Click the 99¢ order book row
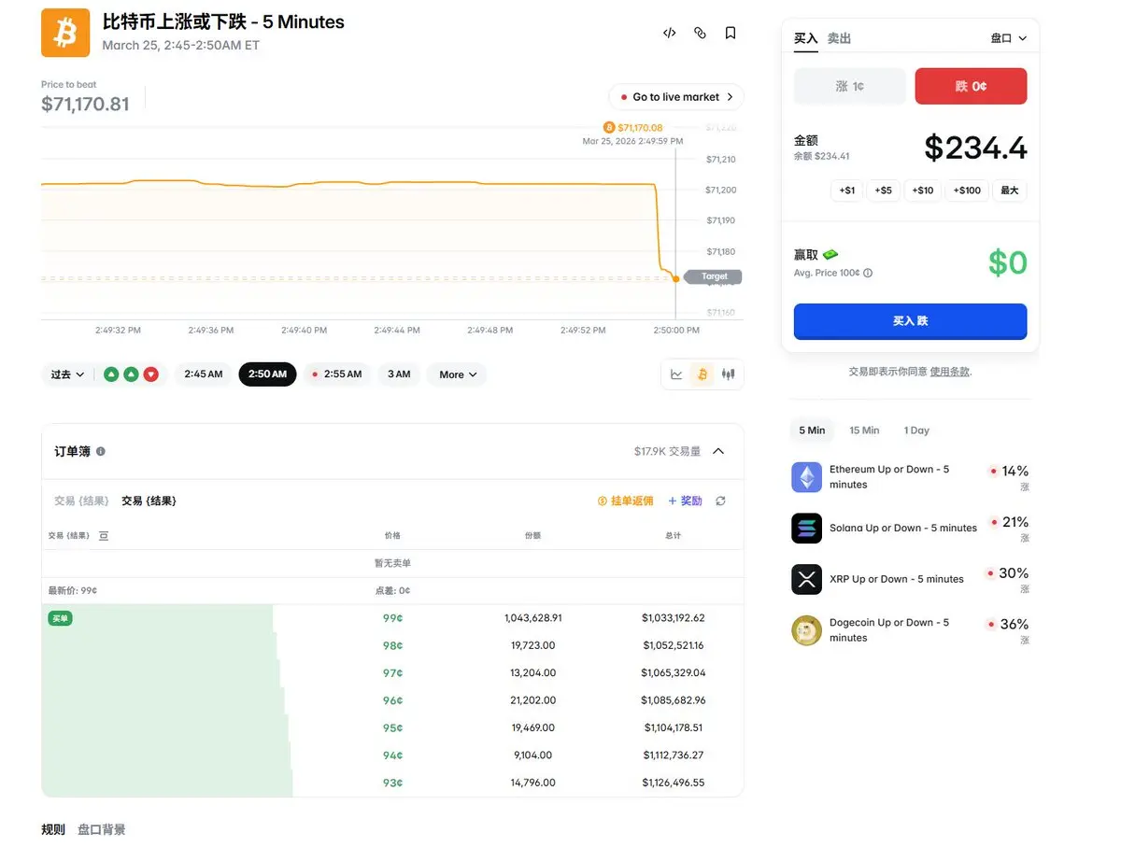Screen dimensions: 1121x847 click(392, 618)
